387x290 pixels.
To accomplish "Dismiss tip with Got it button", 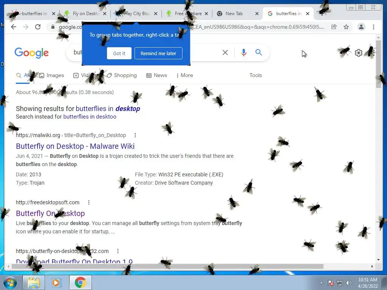I will [x=119, y=53].
